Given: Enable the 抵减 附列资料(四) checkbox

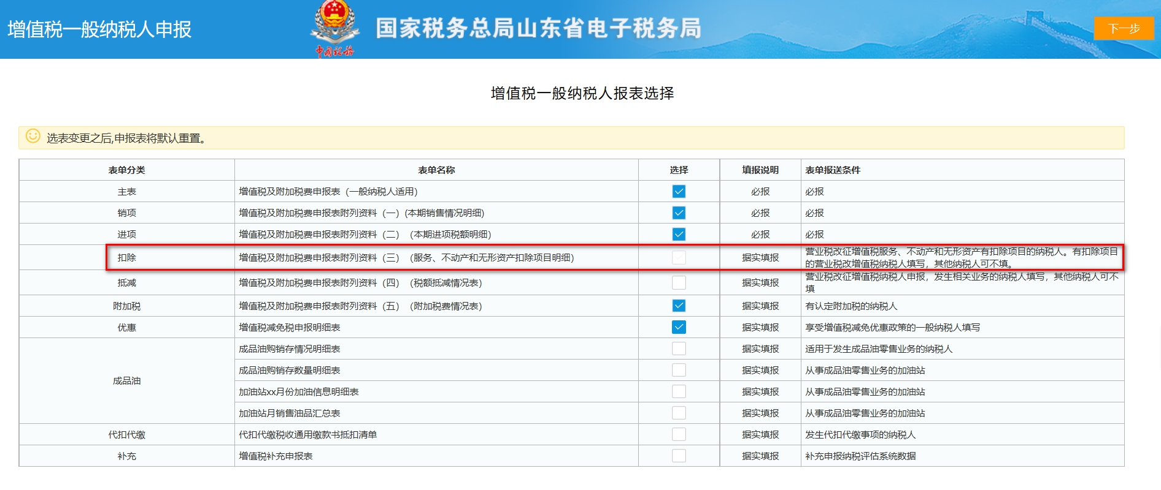Looking at the screenshot, I should pyautogui.click(x=679, y=283).
